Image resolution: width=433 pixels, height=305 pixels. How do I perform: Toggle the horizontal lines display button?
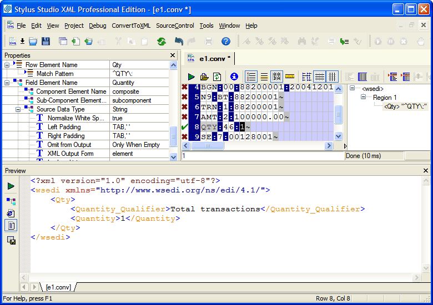tap(320, 77)
